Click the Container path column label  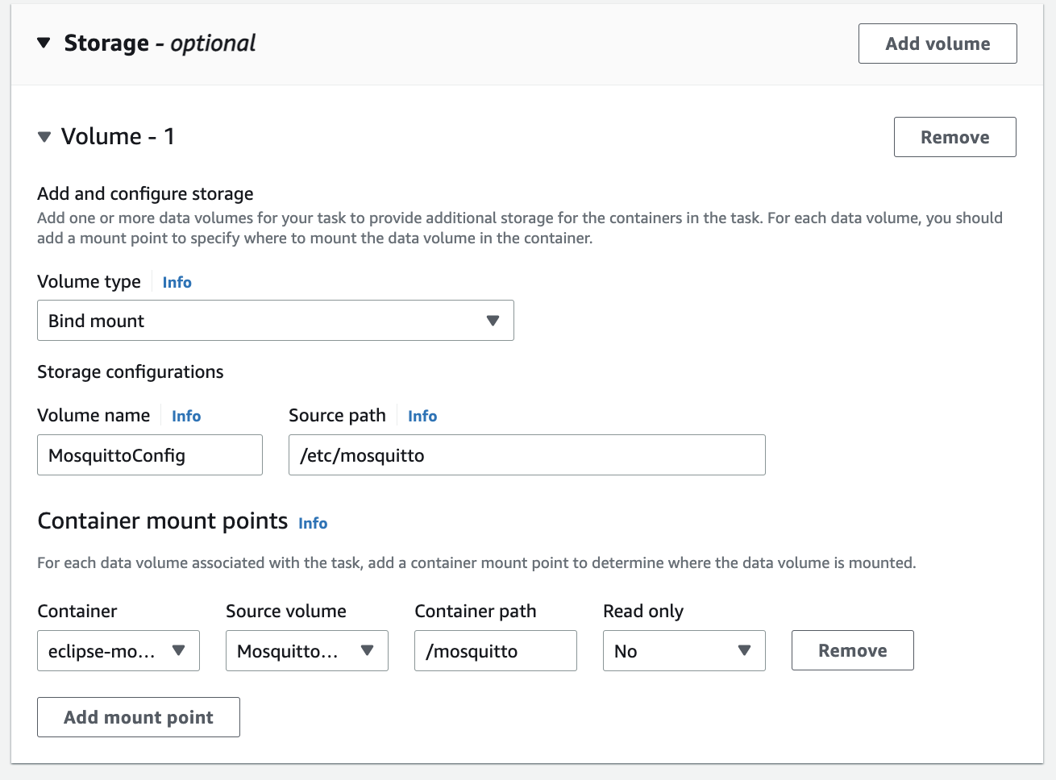click(x=476, y=611)
